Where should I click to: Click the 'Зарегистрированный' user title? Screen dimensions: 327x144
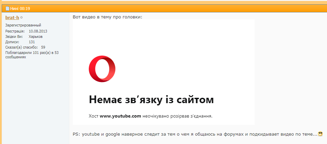click(x=23, y=25)
